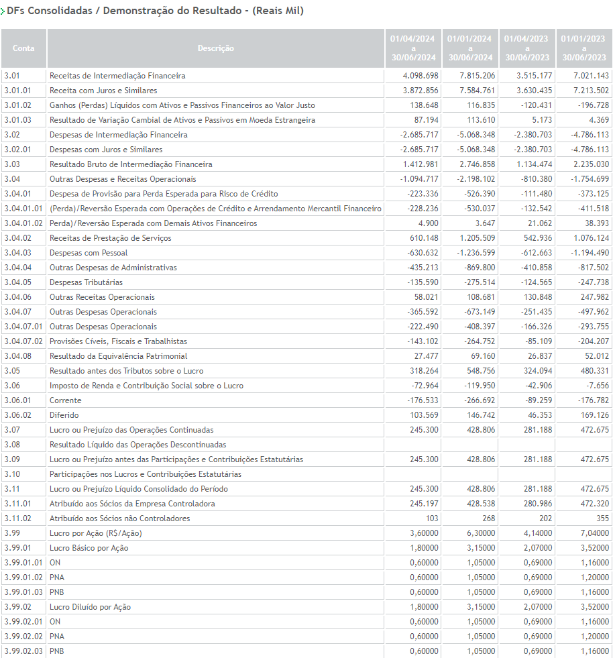Click Despesas Tributárias label

tap(86, 282)
